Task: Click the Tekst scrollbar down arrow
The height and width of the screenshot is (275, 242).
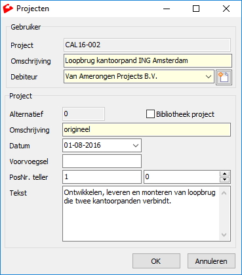Action: (x=224, y=235)
